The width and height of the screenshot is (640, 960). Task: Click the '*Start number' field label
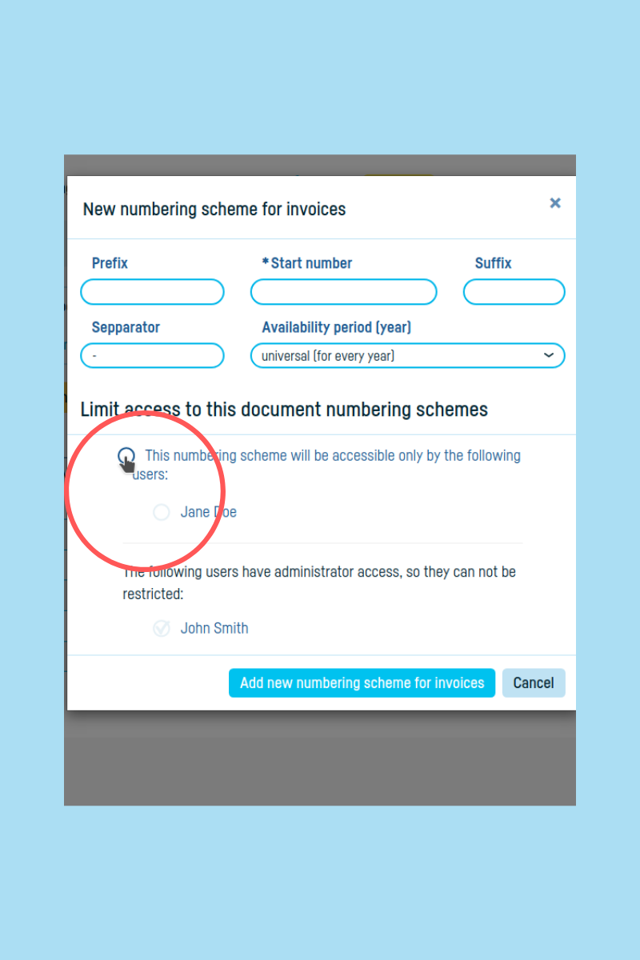point(307,263)
